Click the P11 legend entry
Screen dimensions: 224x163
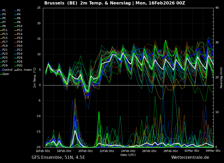4,30
